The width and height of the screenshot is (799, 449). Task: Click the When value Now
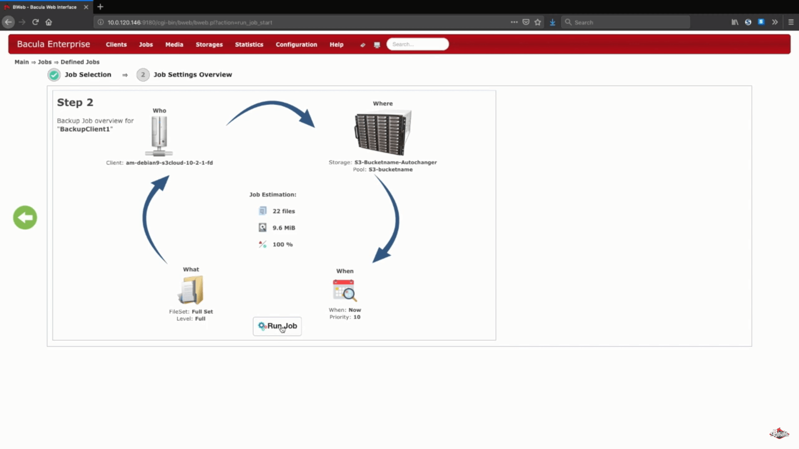(355, 310)
